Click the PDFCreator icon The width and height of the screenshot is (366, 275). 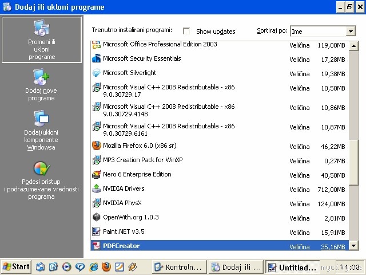pyautogui.click(x=96, y=246)
